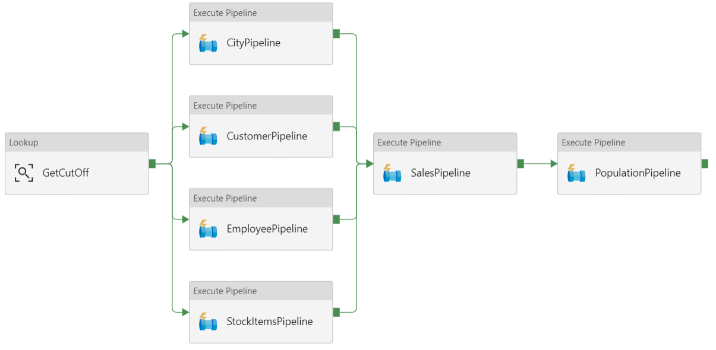The image size is (716, 350).
Task: Click the EmployeePipeline execute pipeline icon
Action: [x=208, y=229]
